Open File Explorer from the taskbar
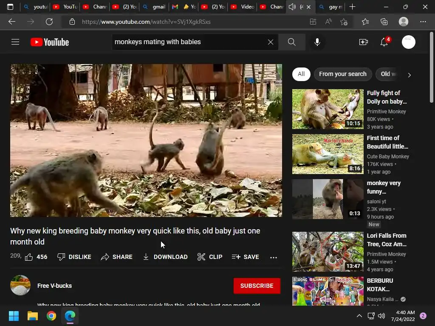 point(32,316)
